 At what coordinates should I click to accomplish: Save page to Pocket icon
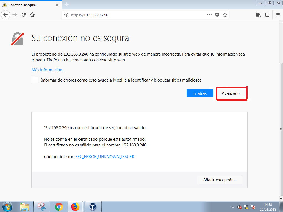(217, 15)
